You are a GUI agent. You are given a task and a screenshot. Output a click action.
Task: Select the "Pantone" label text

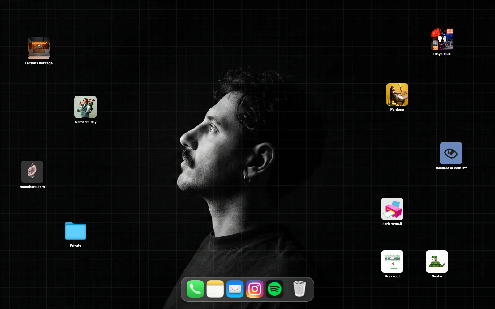click(x=397, y=109)
